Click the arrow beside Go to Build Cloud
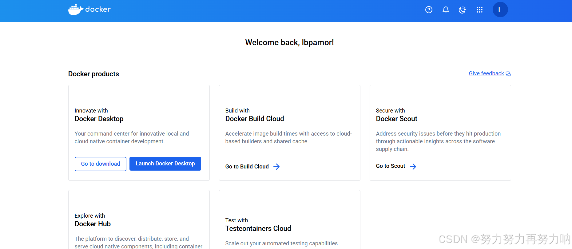The height and width of the screenshot is (249, 572). coord(276,167)
